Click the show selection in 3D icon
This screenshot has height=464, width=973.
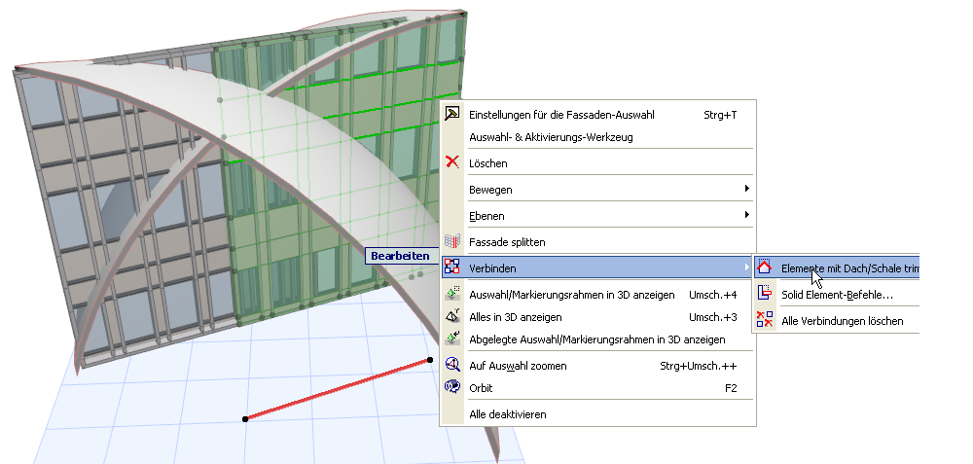coord(452,294)
